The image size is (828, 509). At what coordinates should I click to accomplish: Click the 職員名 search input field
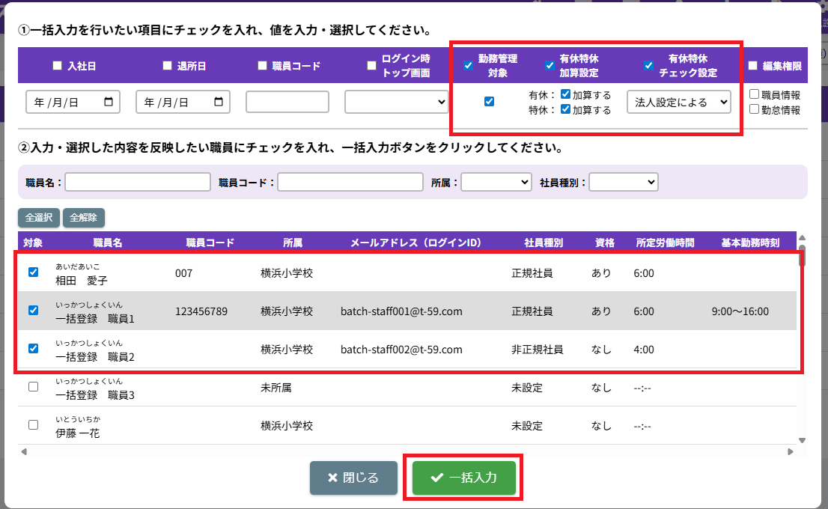coord(138,182)
